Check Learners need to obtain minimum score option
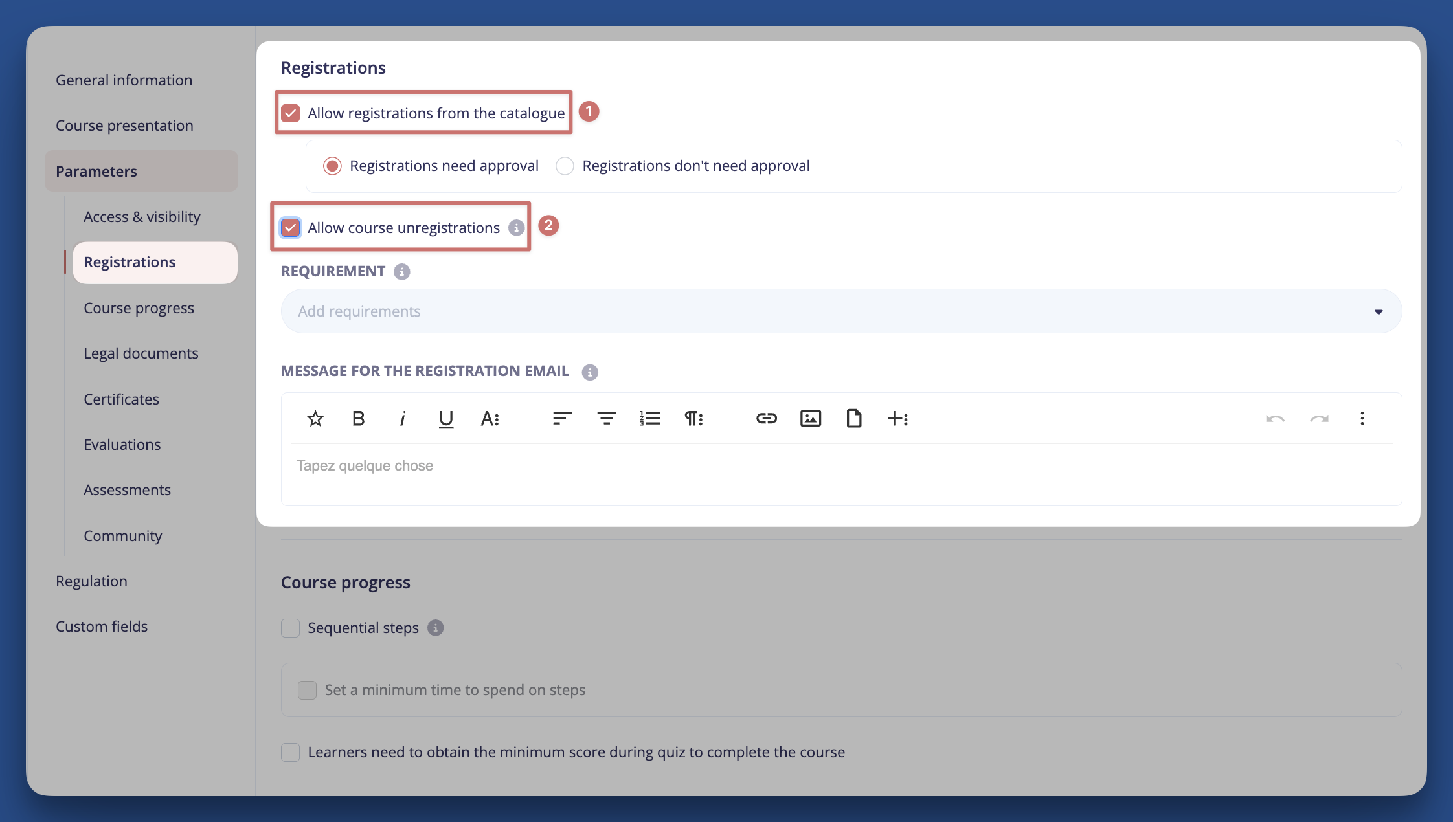 pyautogui.click(x=291, y=752)
